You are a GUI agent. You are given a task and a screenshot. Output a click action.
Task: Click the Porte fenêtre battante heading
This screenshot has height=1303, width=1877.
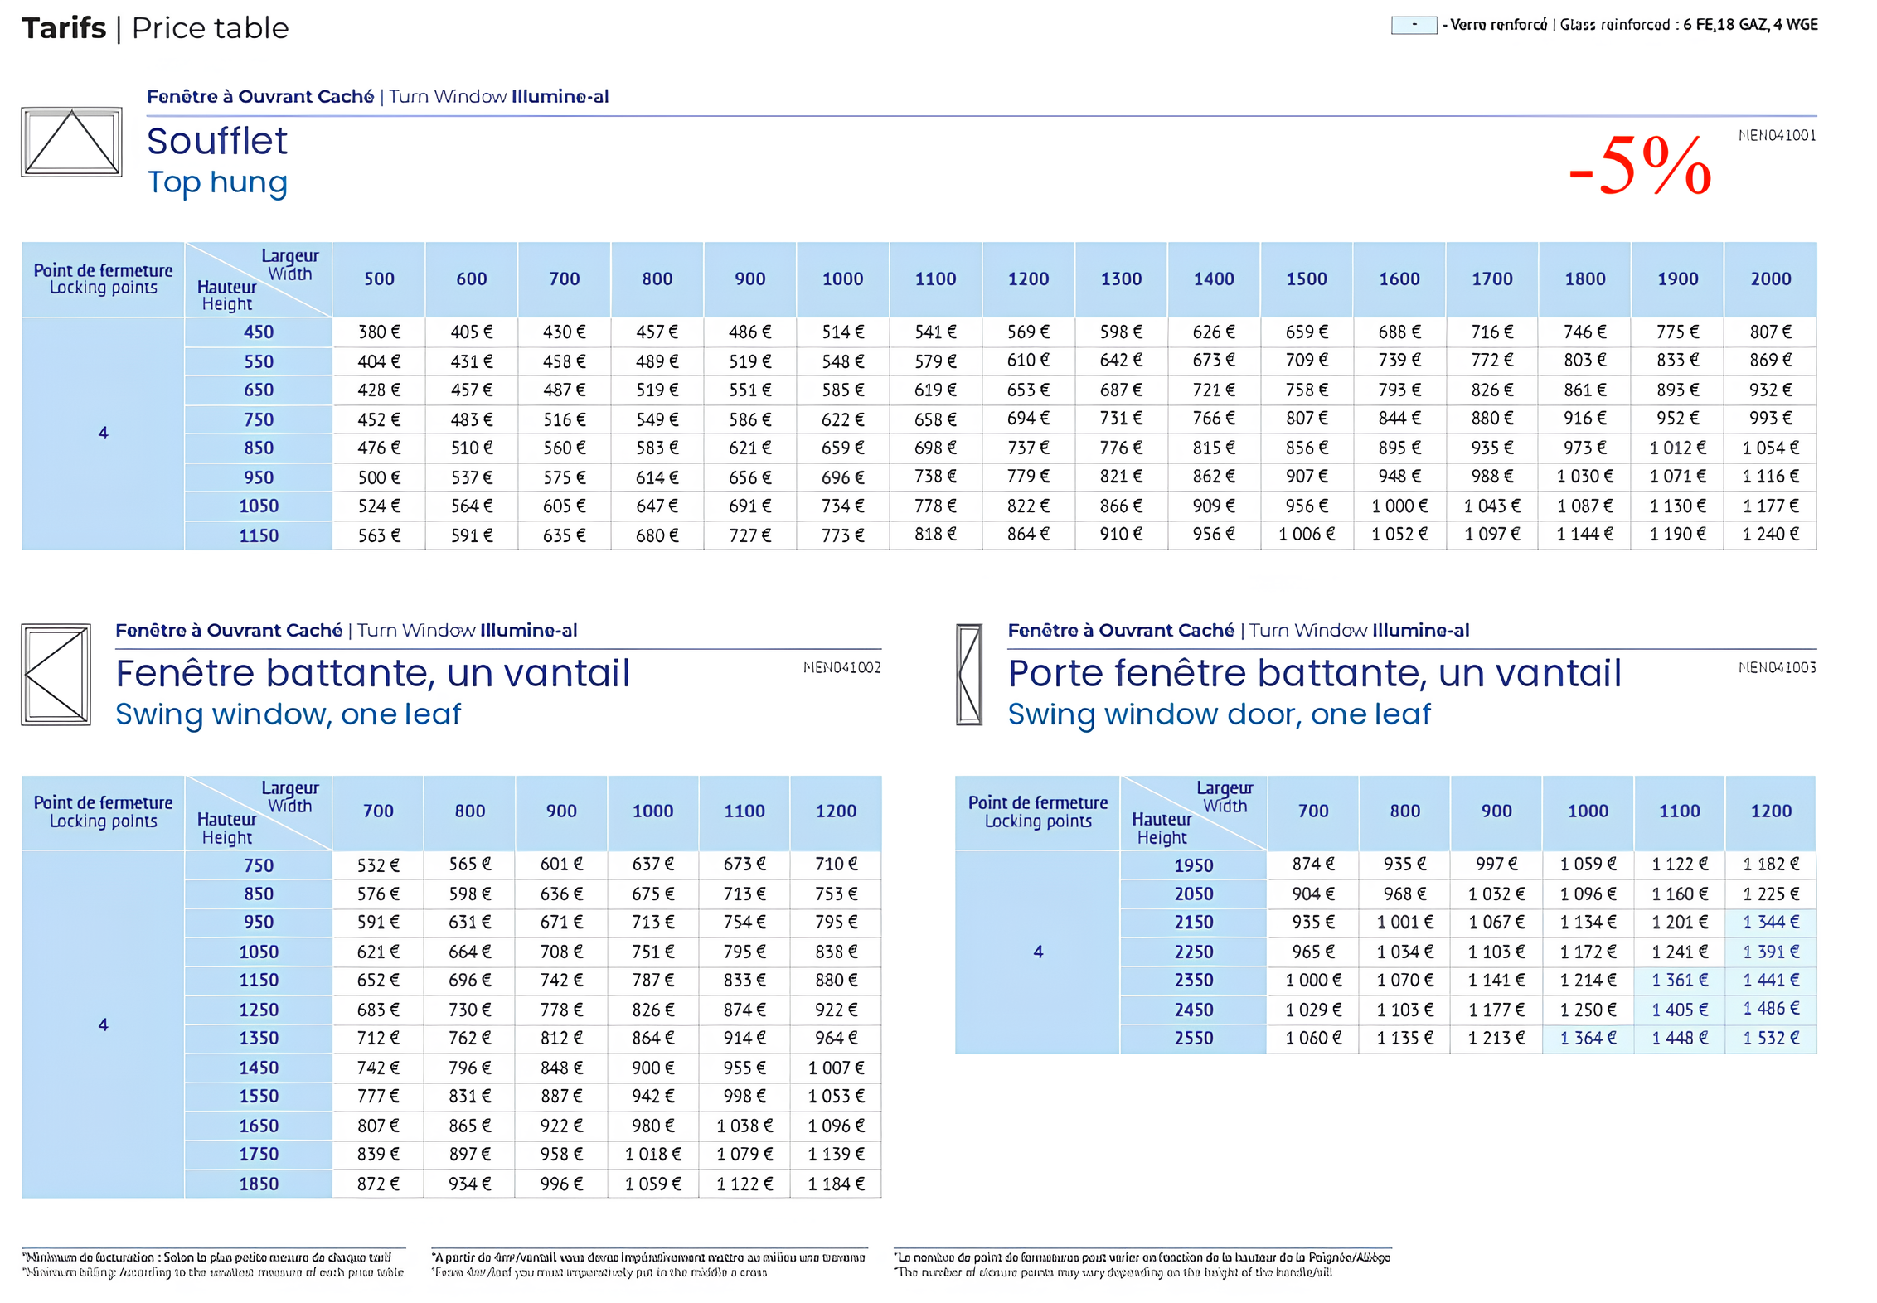tap(1314, 673)
